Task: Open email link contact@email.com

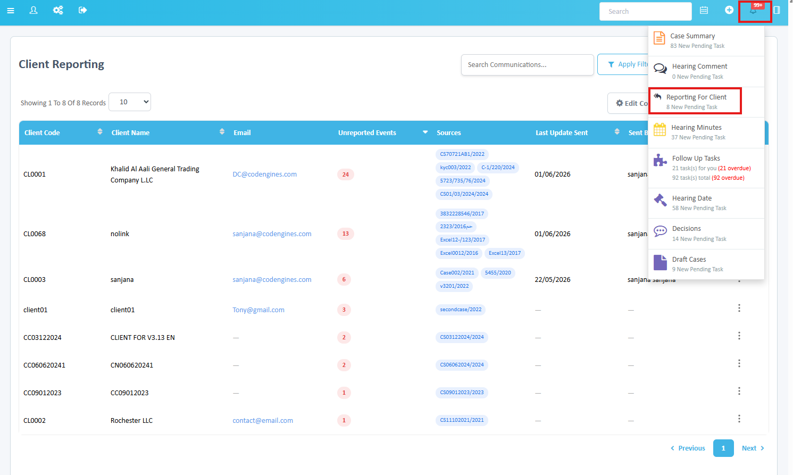Action: pyautogui.click(x=263, y=421)
